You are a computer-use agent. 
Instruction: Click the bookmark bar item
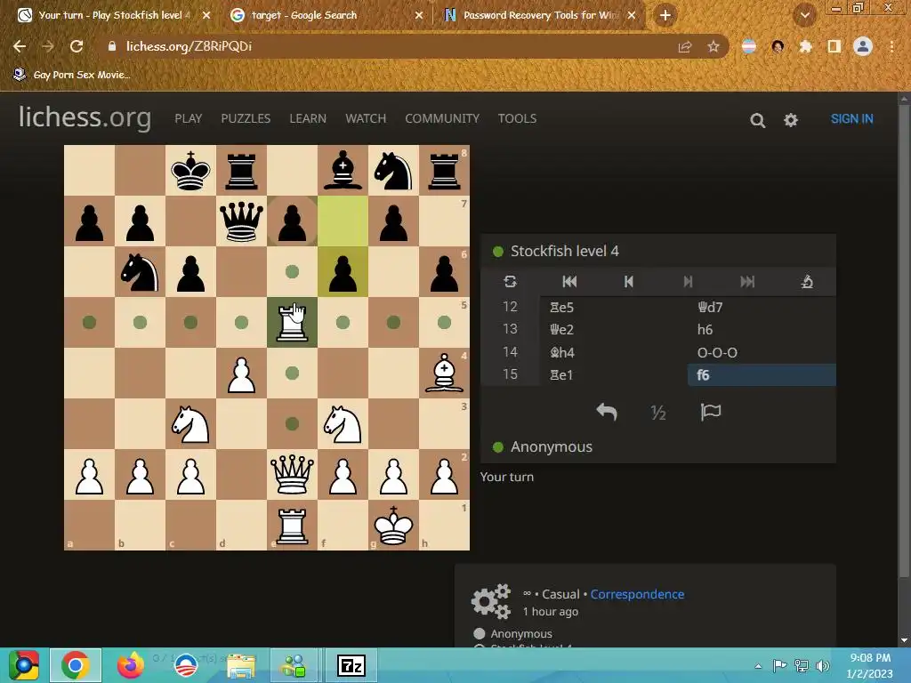pos(71,75)
